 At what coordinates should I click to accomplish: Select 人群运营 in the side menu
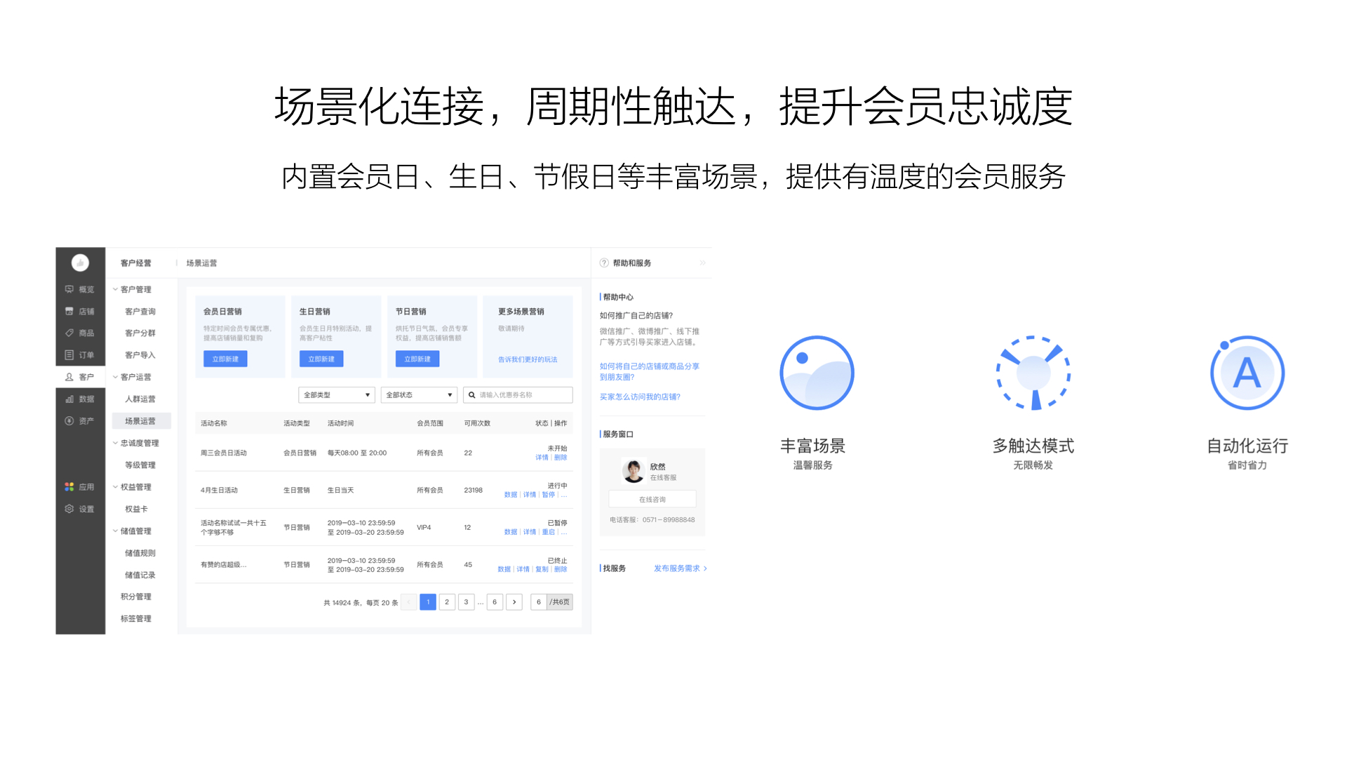[x=140, y=399]
